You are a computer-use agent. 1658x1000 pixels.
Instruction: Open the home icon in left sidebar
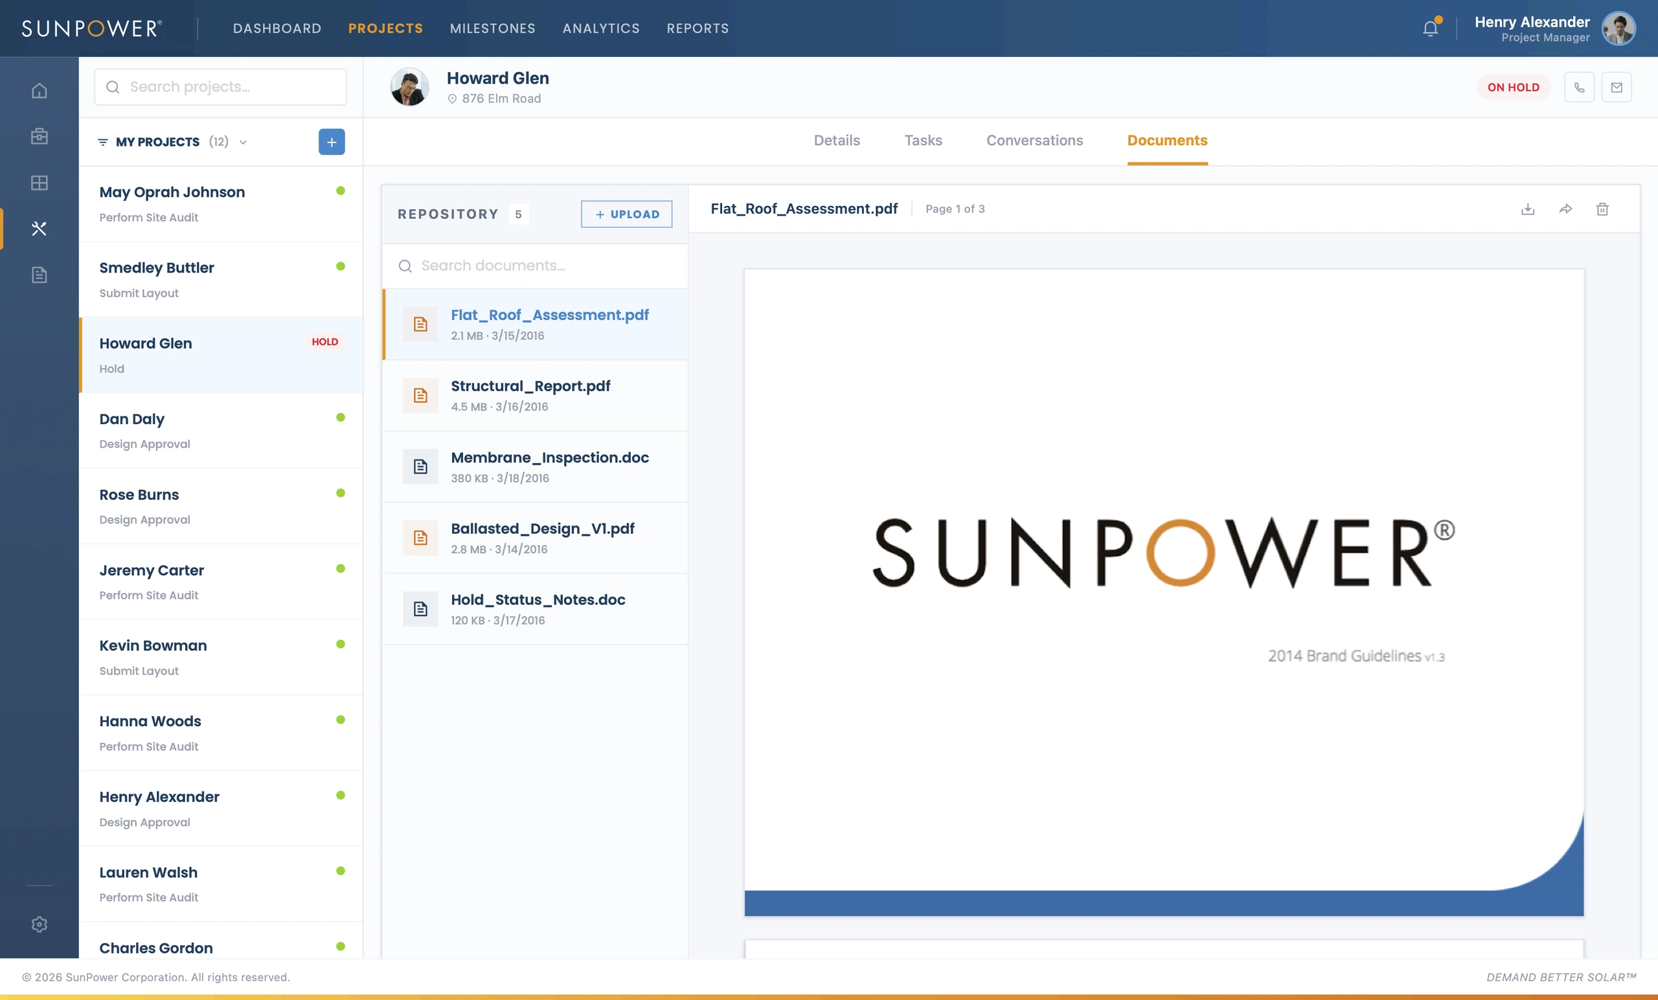coord(39,90)
